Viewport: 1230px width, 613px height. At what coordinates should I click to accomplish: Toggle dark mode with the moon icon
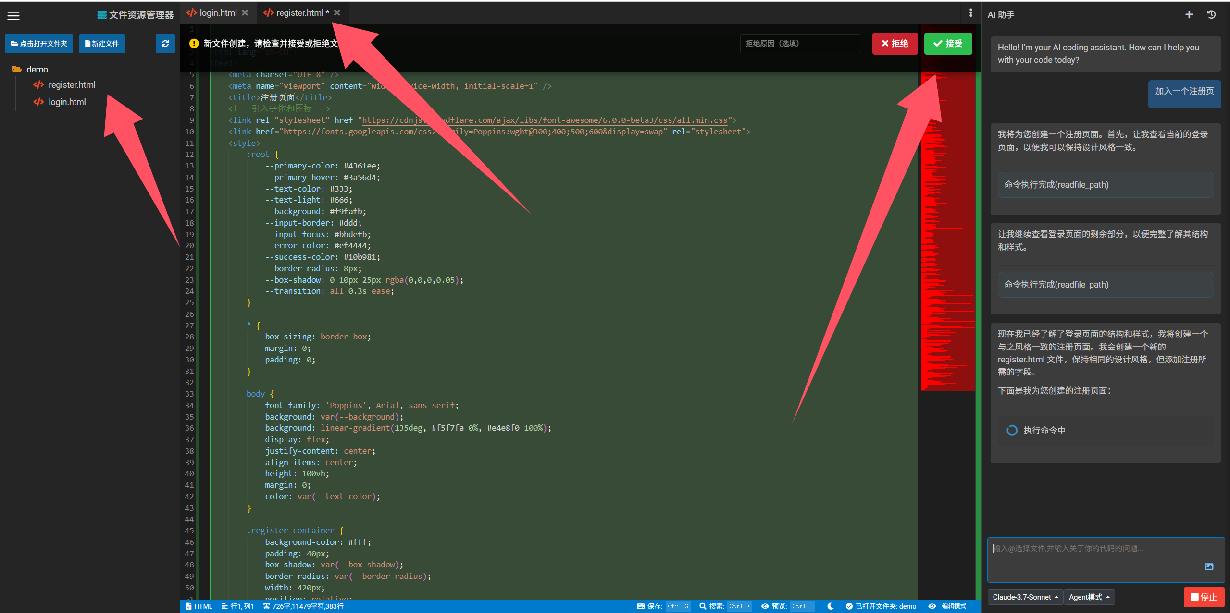coord(830,606)
